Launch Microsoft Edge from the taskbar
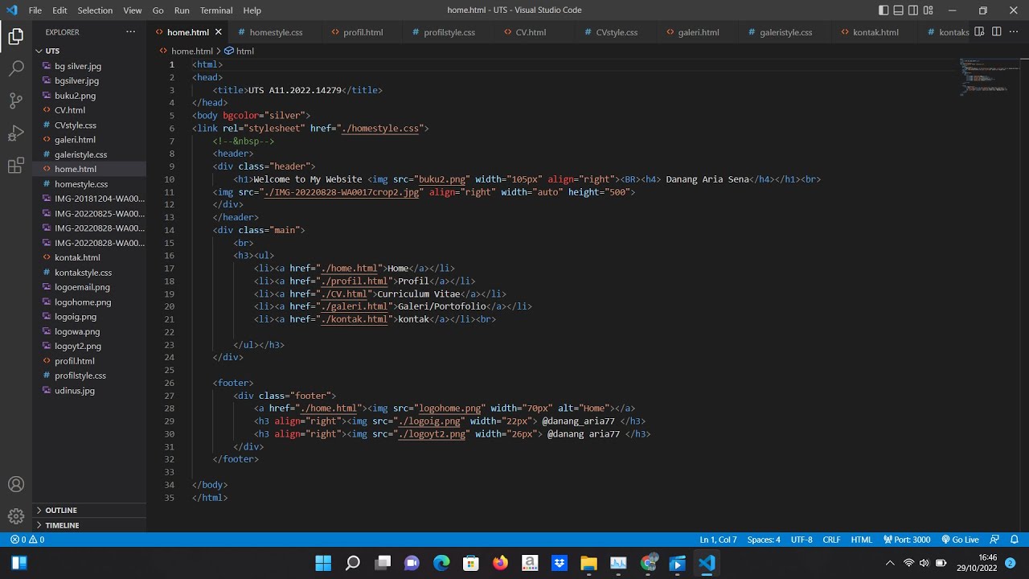This screenshot has width=1029, height=579. tap(441, 563)
